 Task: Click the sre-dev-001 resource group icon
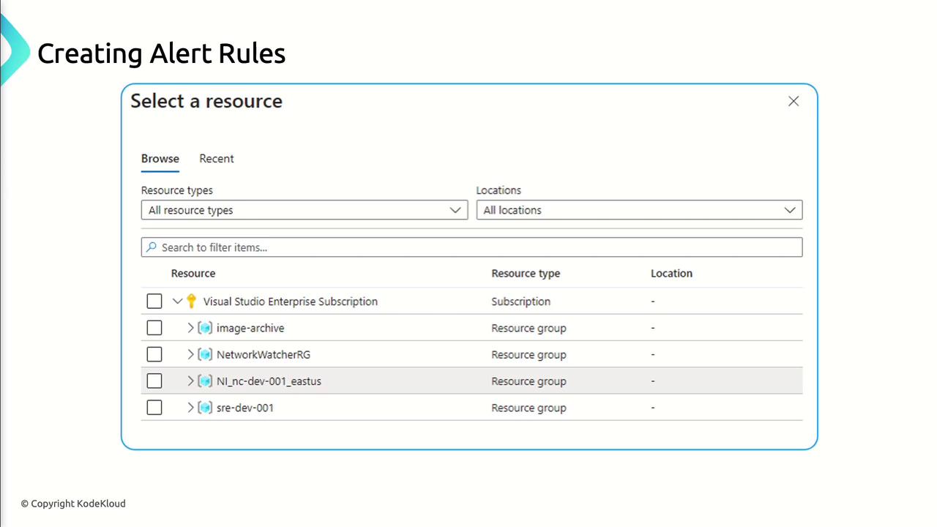[x=205, y=408]
